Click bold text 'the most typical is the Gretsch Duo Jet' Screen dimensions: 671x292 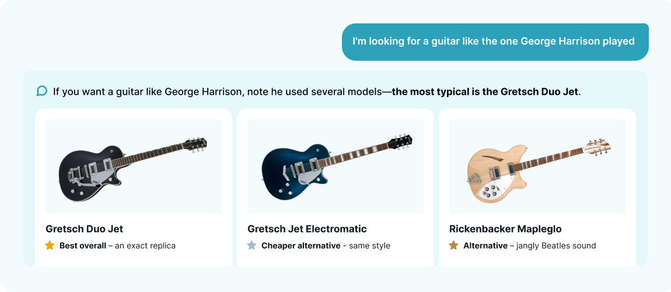coord(485,92)
